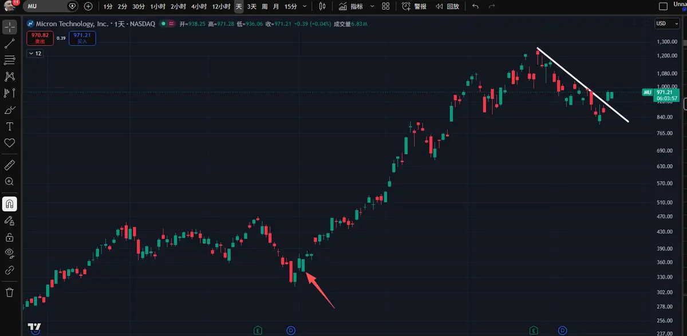This screenshot has height=336, width=687.
Task: Open the chart patterns tool group
Action: tap(10, 77)
